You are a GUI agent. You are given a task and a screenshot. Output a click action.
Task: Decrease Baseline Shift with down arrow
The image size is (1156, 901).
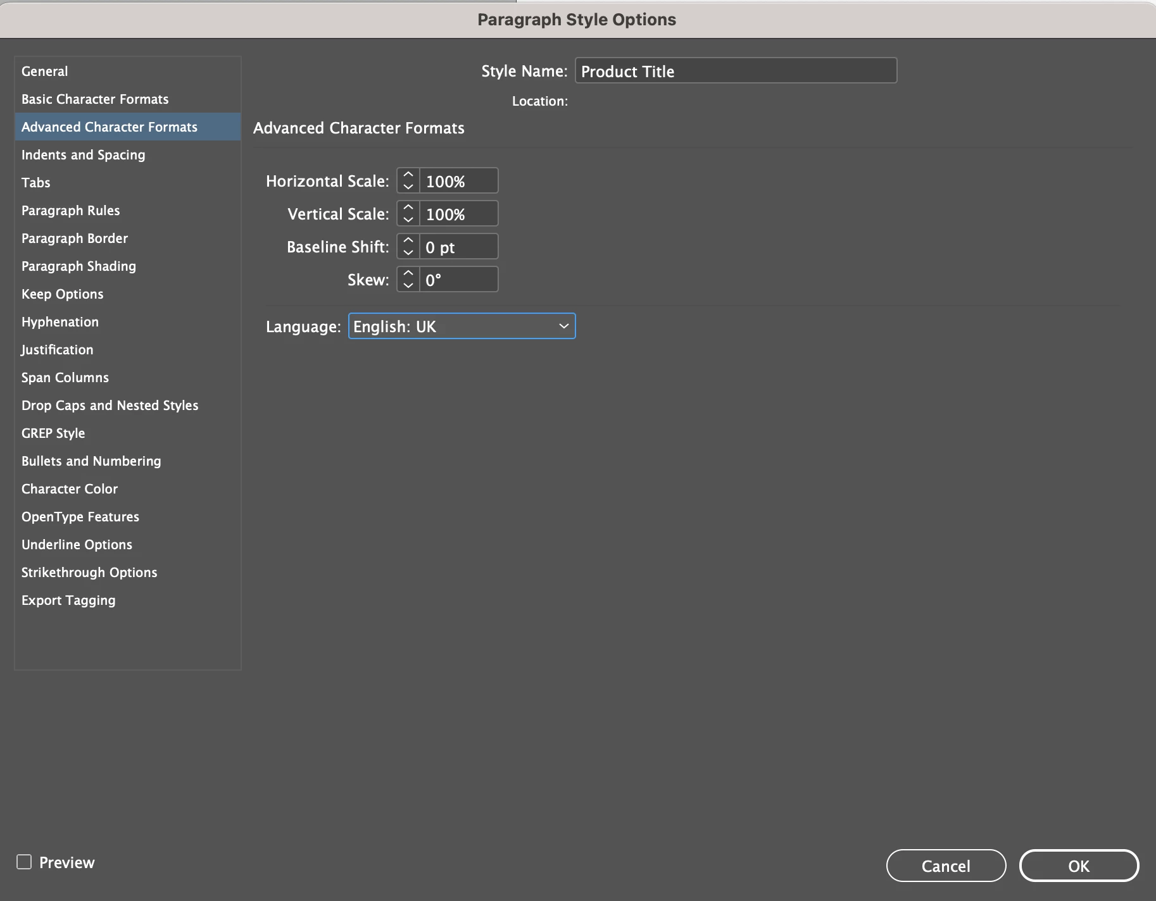tap(408, 253)
